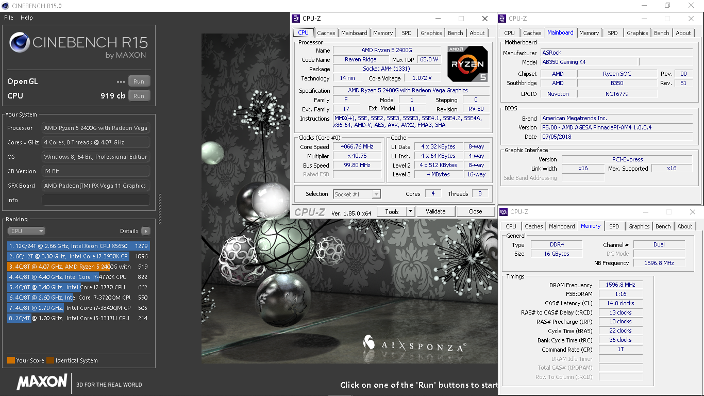
Task: Select About tab in Memory CPU-Z window
Action: coord(685,226)
